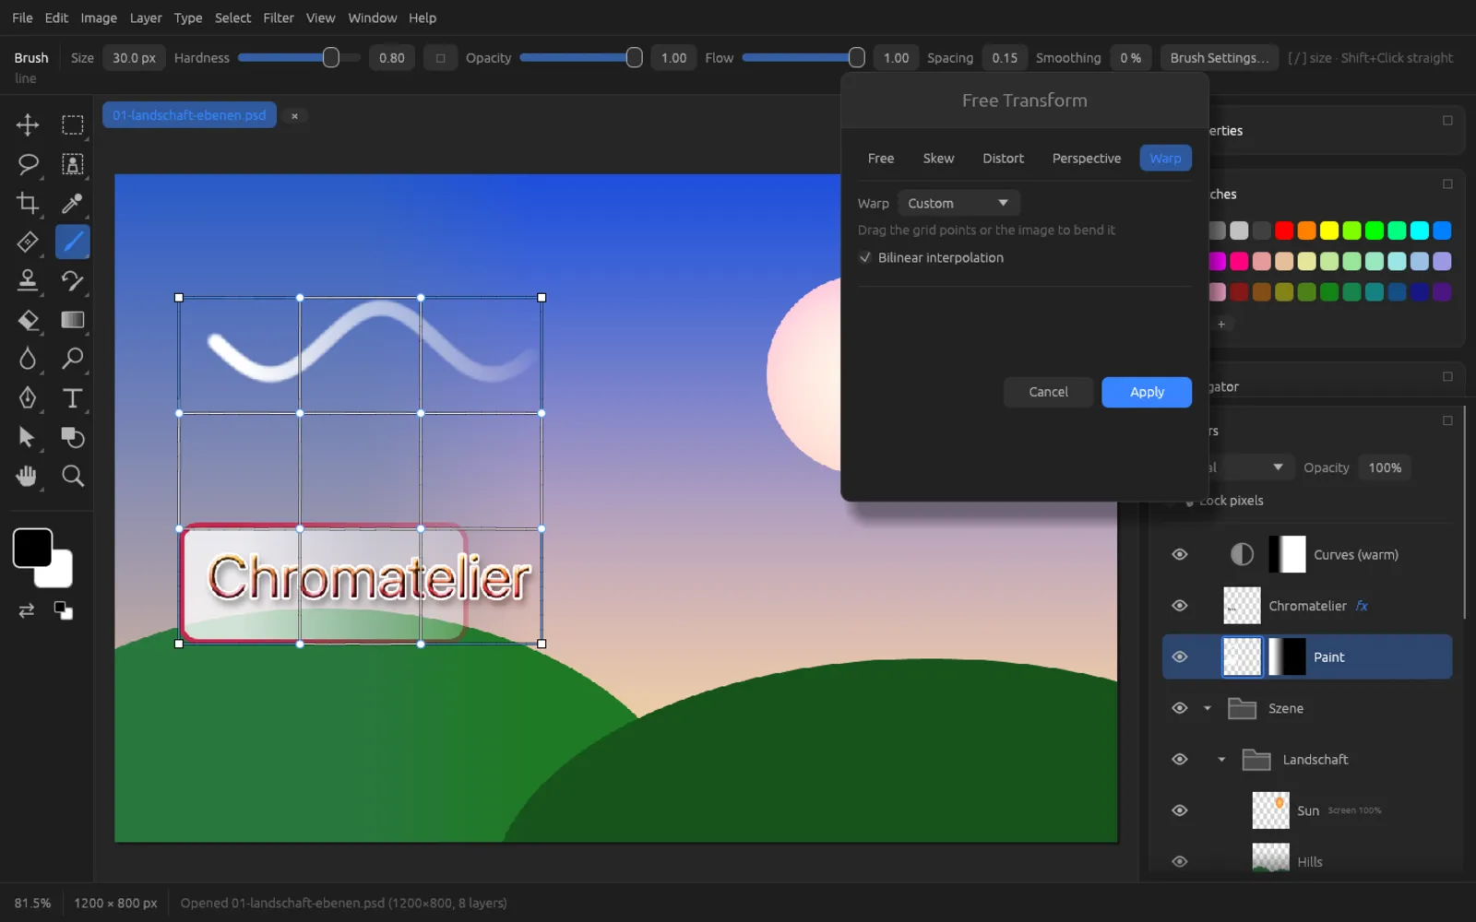1476x922 pixels.
Task: Collapse the Landschaft group
Action: coord(1221,760)
